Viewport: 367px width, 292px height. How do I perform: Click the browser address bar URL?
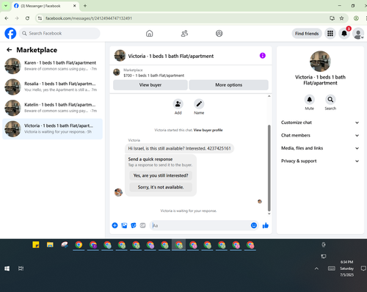(89, 18)
